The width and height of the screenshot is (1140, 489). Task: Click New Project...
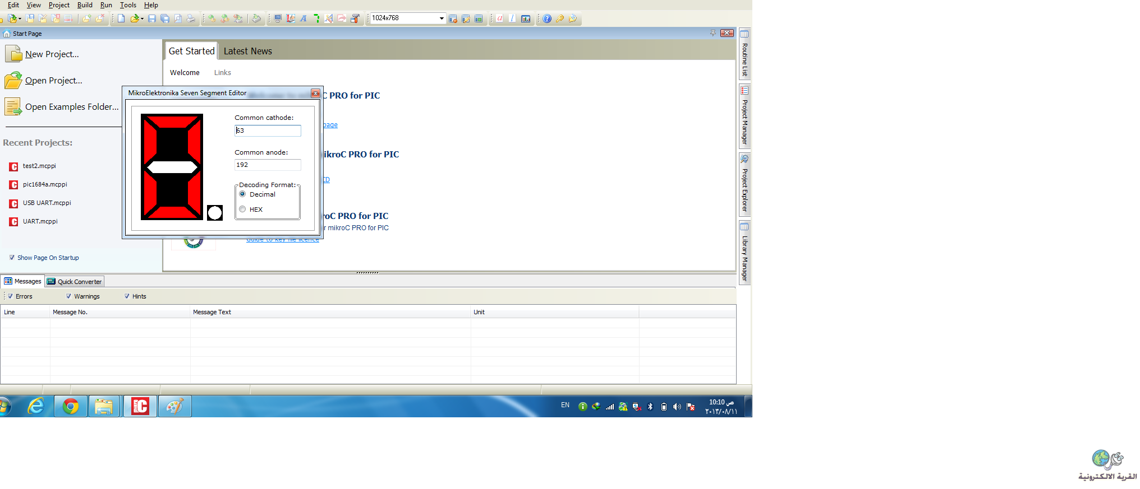point(42,54)
